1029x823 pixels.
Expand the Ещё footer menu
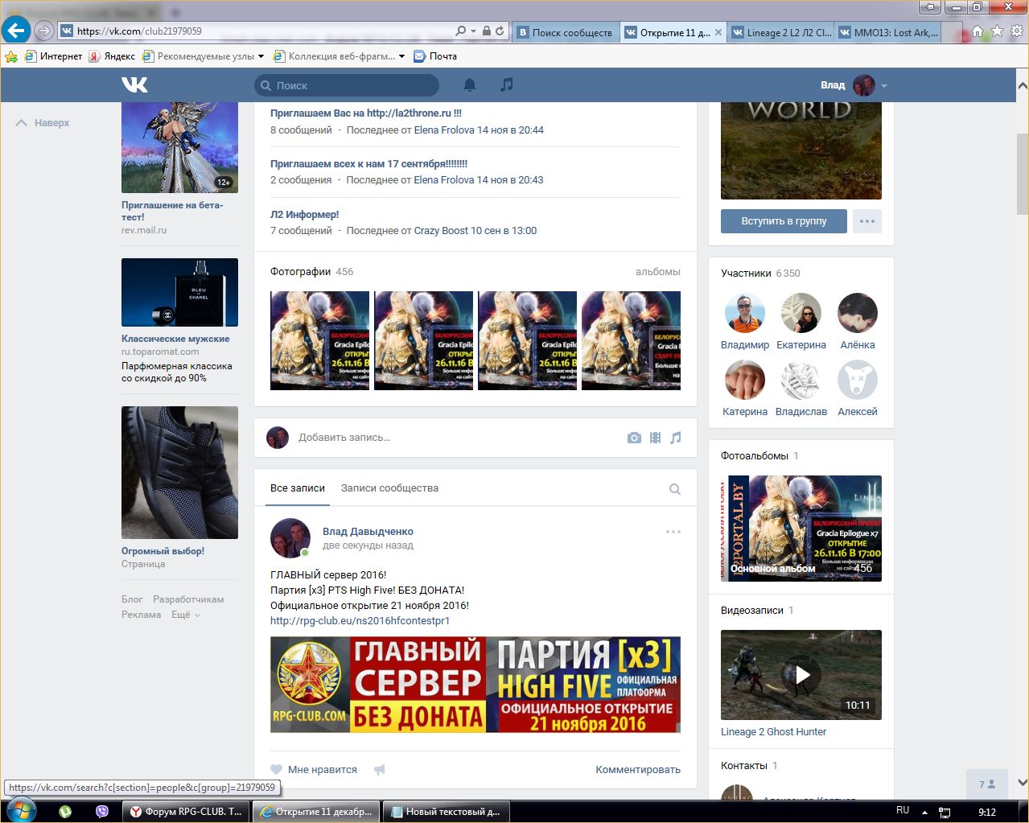click(x=185, y=615)
